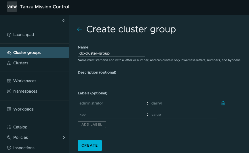Click the Launchpad cube icon

tap(9, 35)
